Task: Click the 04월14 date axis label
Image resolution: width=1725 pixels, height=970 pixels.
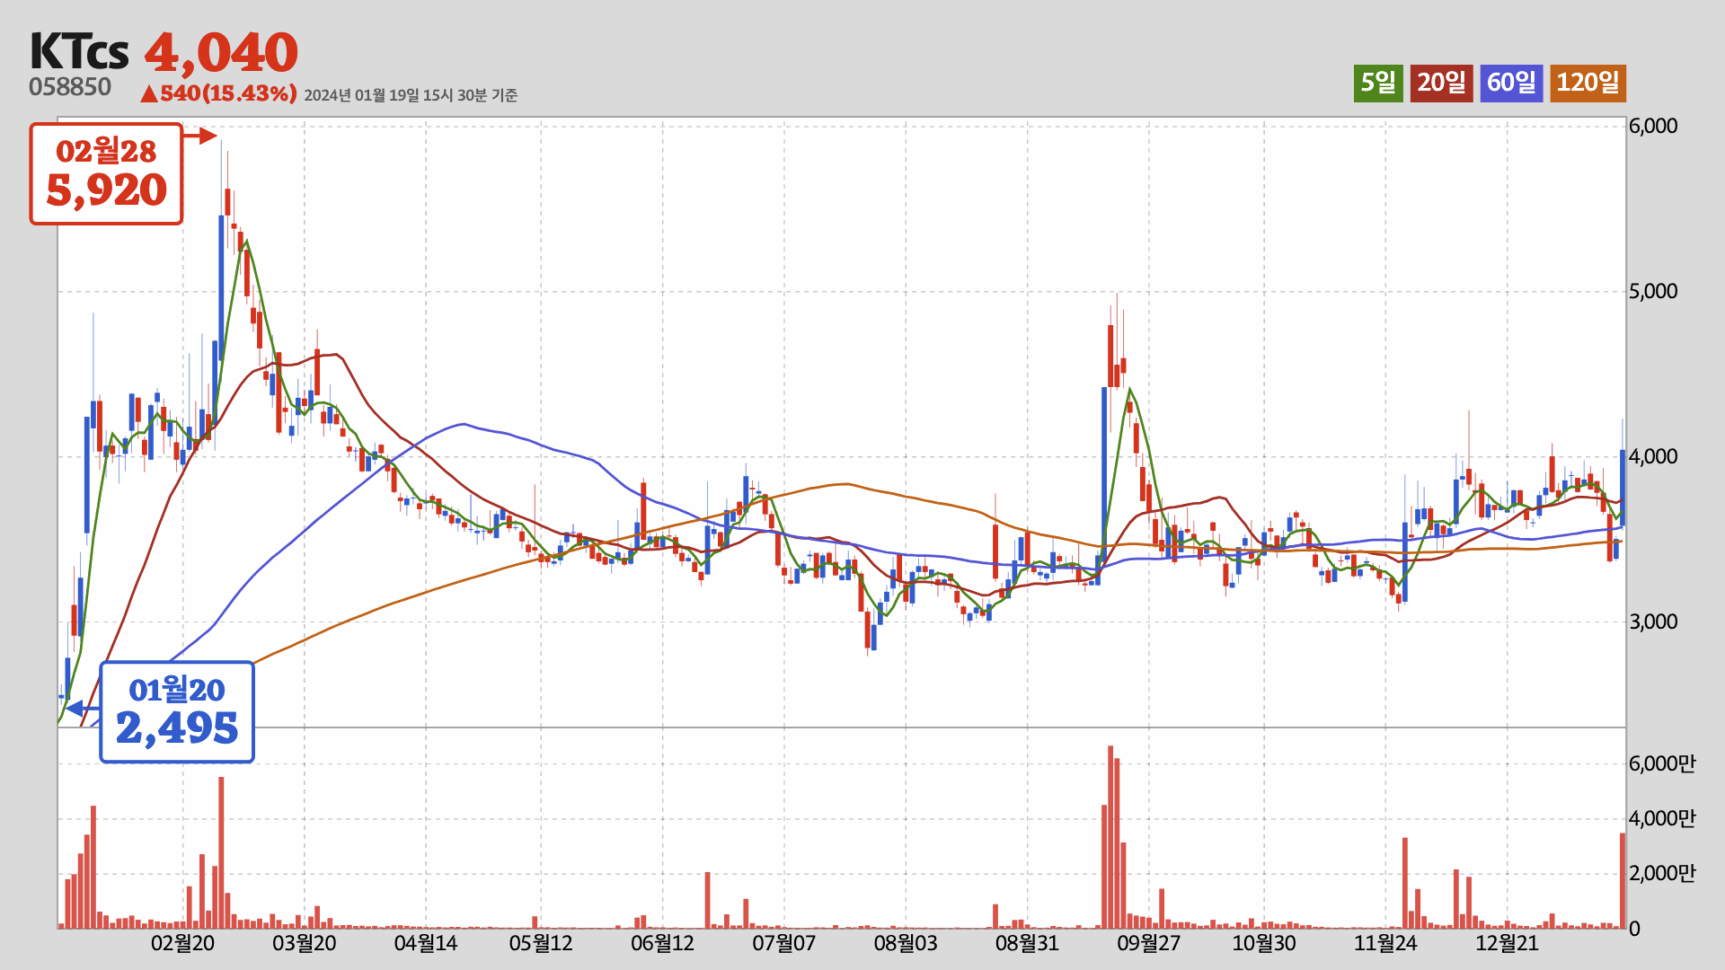Action: [x=426, y=944]
